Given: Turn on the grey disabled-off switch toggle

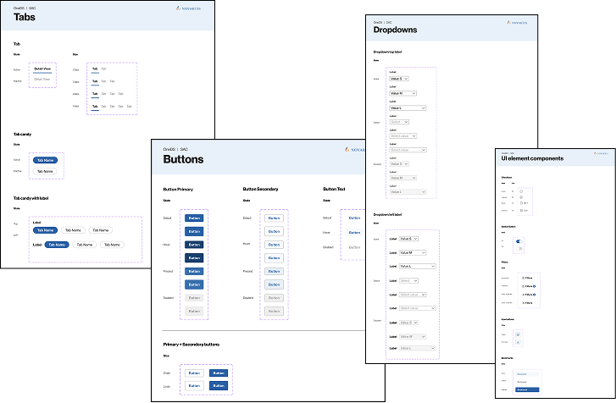Looking at the screenshot, I should 519,249.
